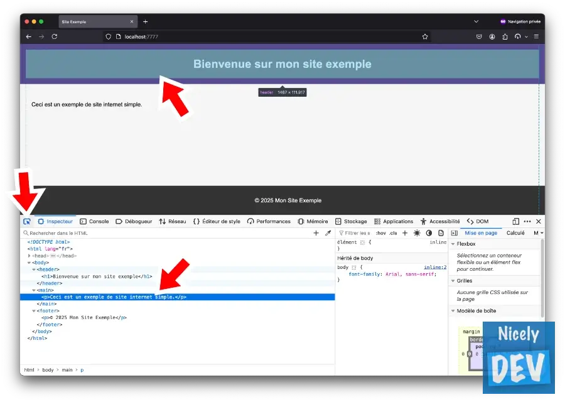Toggle the three-pane inspector sidebar icon
This screenshot has height=402, width=565.
click(455, 233)
